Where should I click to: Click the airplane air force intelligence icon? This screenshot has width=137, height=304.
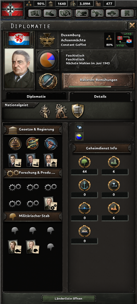point(84,208)
